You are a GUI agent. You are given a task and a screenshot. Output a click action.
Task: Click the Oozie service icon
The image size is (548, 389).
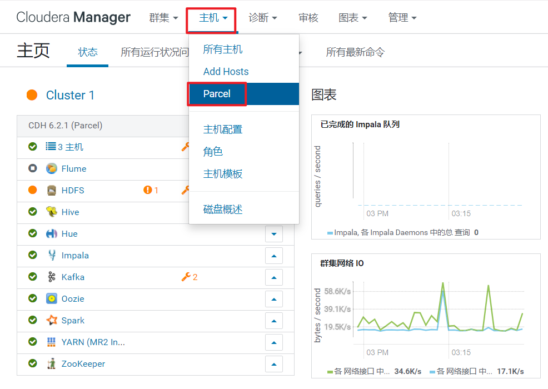click(51, 298)
